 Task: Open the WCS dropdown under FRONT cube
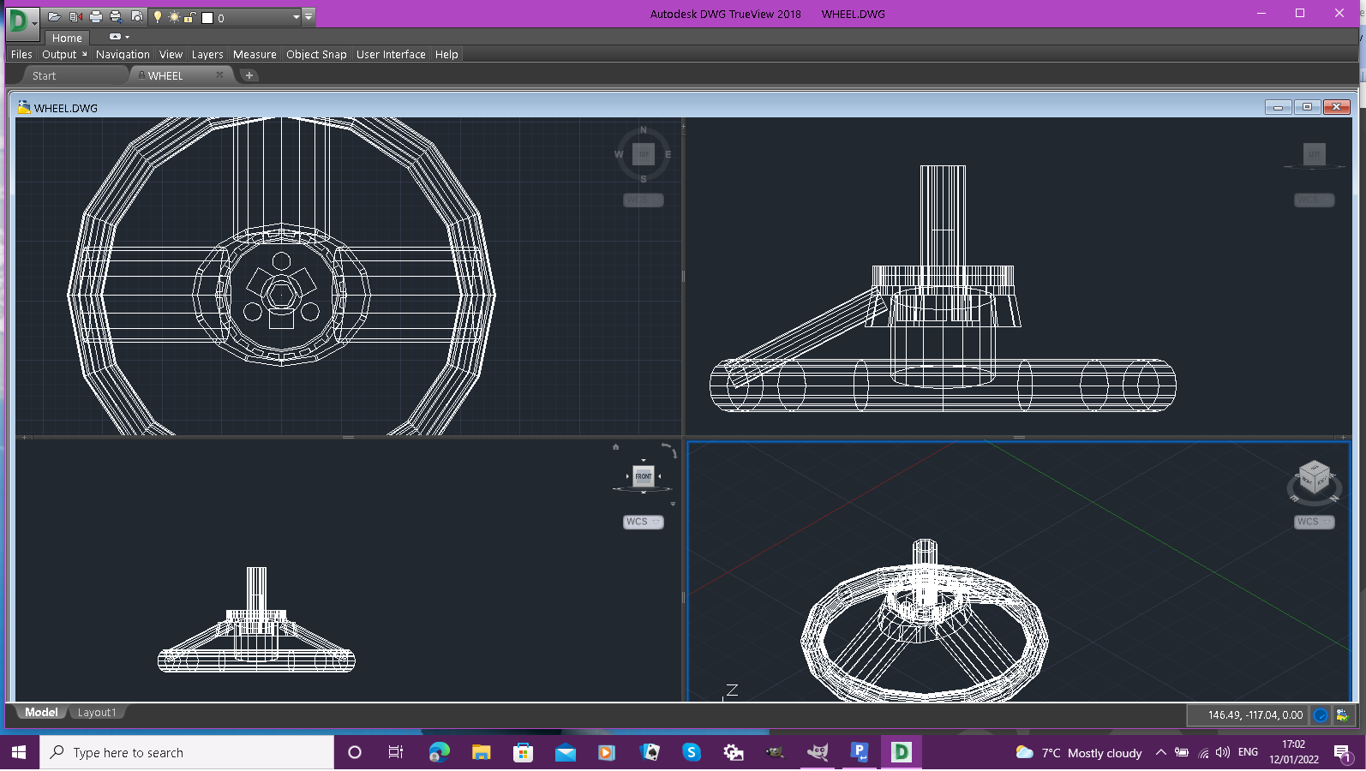(643, 522)
